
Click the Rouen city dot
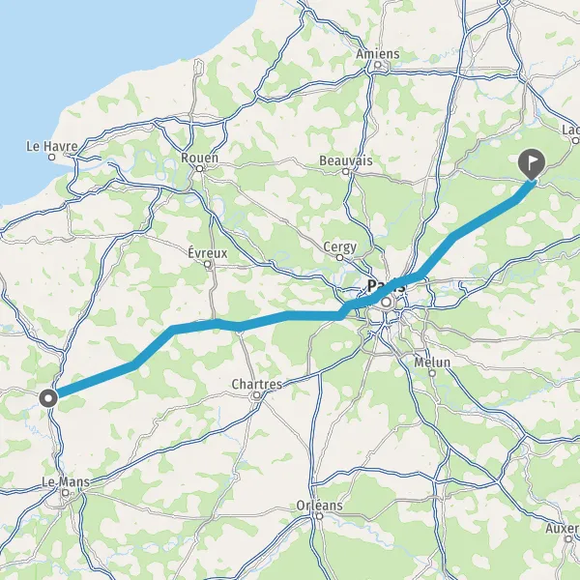pyautogui.click(x=199, y=168)
